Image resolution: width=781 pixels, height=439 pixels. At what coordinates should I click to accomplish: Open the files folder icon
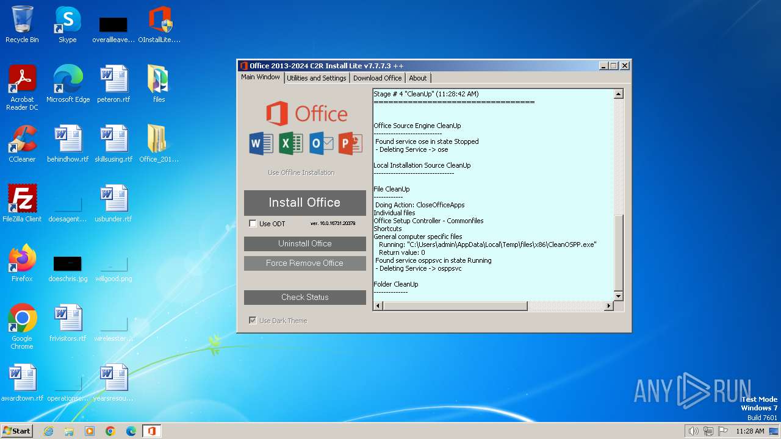point(159,84)
